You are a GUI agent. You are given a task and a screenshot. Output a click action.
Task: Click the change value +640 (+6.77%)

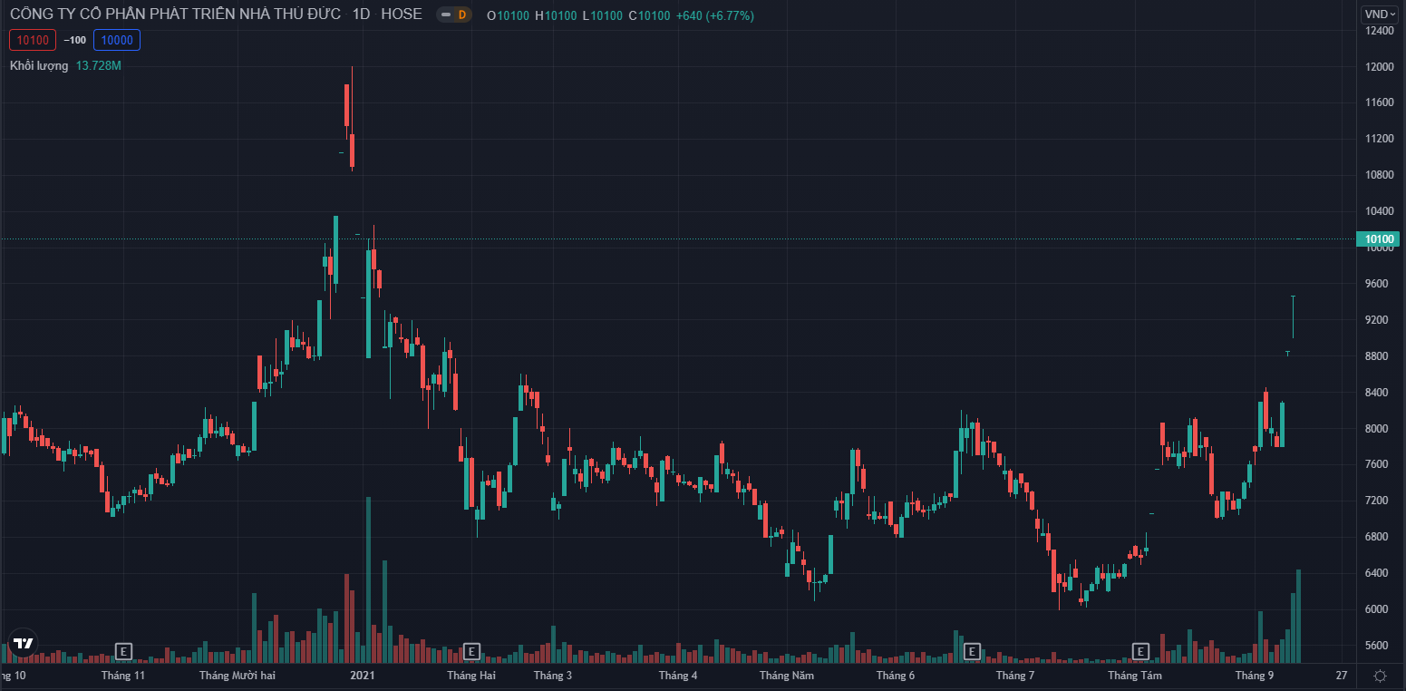[714, 15]
